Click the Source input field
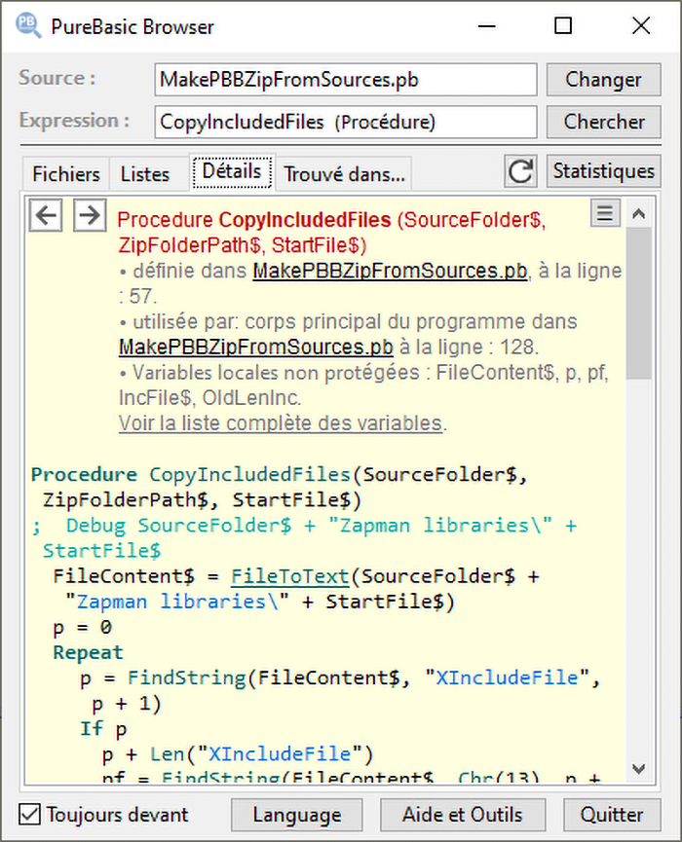682x842 pixels. 346,80
